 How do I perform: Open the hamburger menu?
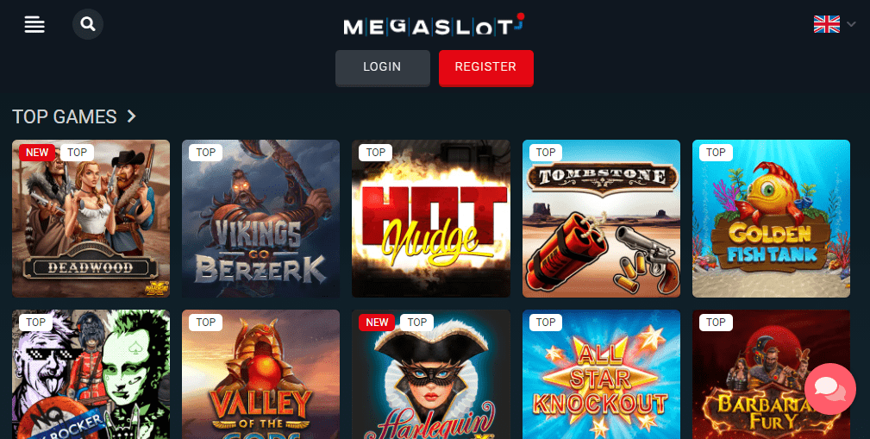34,24
